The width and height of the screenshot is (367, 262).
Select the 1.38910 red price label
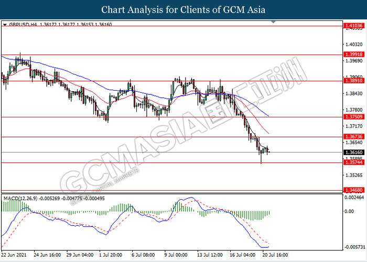(354, 81)
